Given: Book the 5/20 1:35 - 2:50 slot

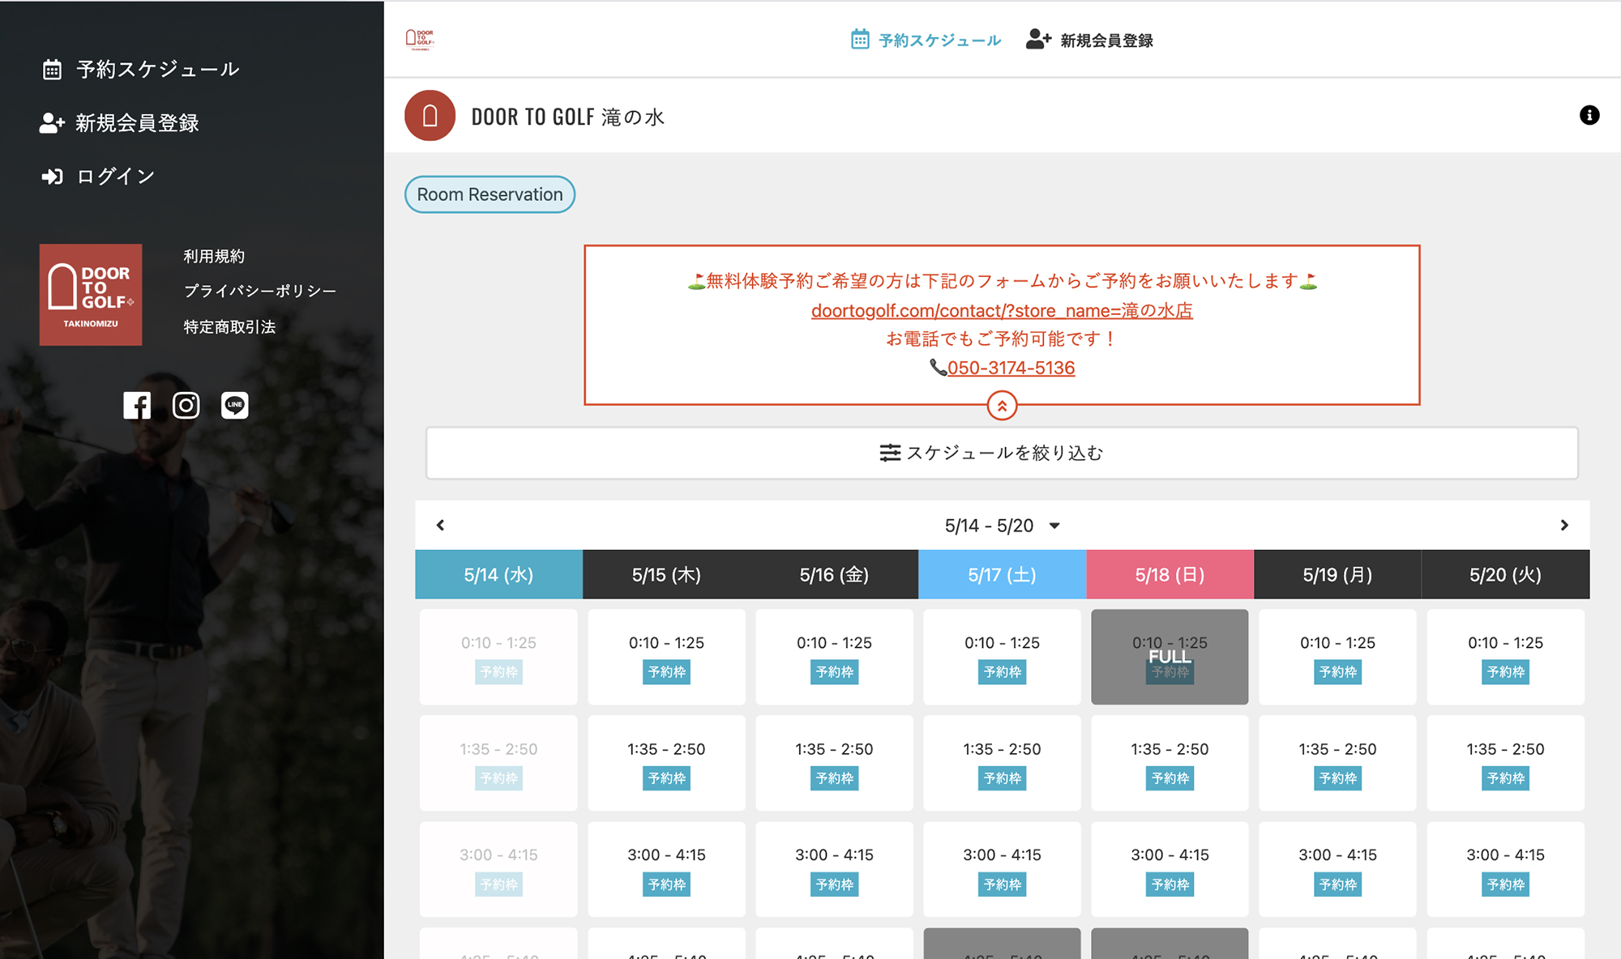Looking at the screenshot, I should point(1505,763).
